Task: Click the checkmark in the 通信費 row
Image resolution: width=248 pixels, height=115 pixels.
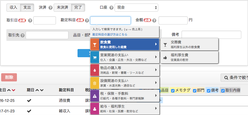Action: coord(29,100)
